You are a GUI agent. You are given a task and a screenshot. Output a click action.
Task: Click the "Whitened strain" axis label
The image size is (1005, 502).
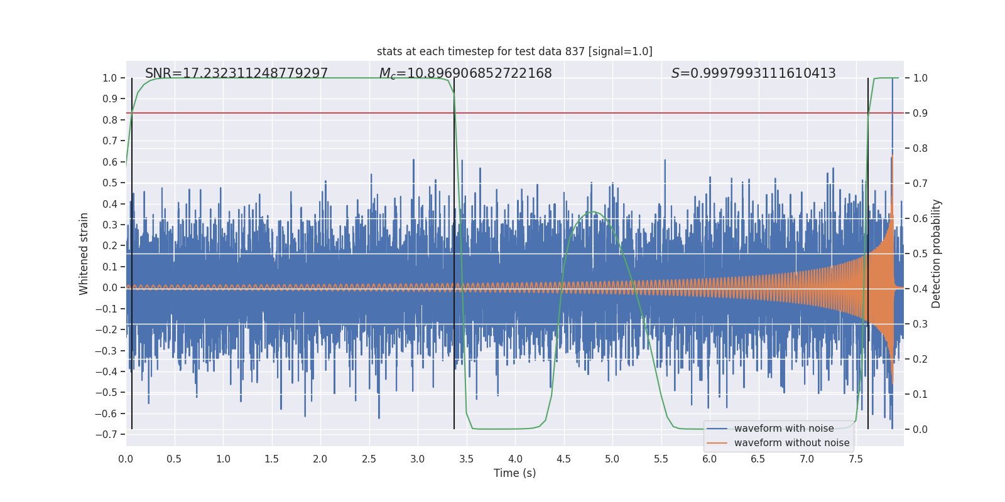84,254
